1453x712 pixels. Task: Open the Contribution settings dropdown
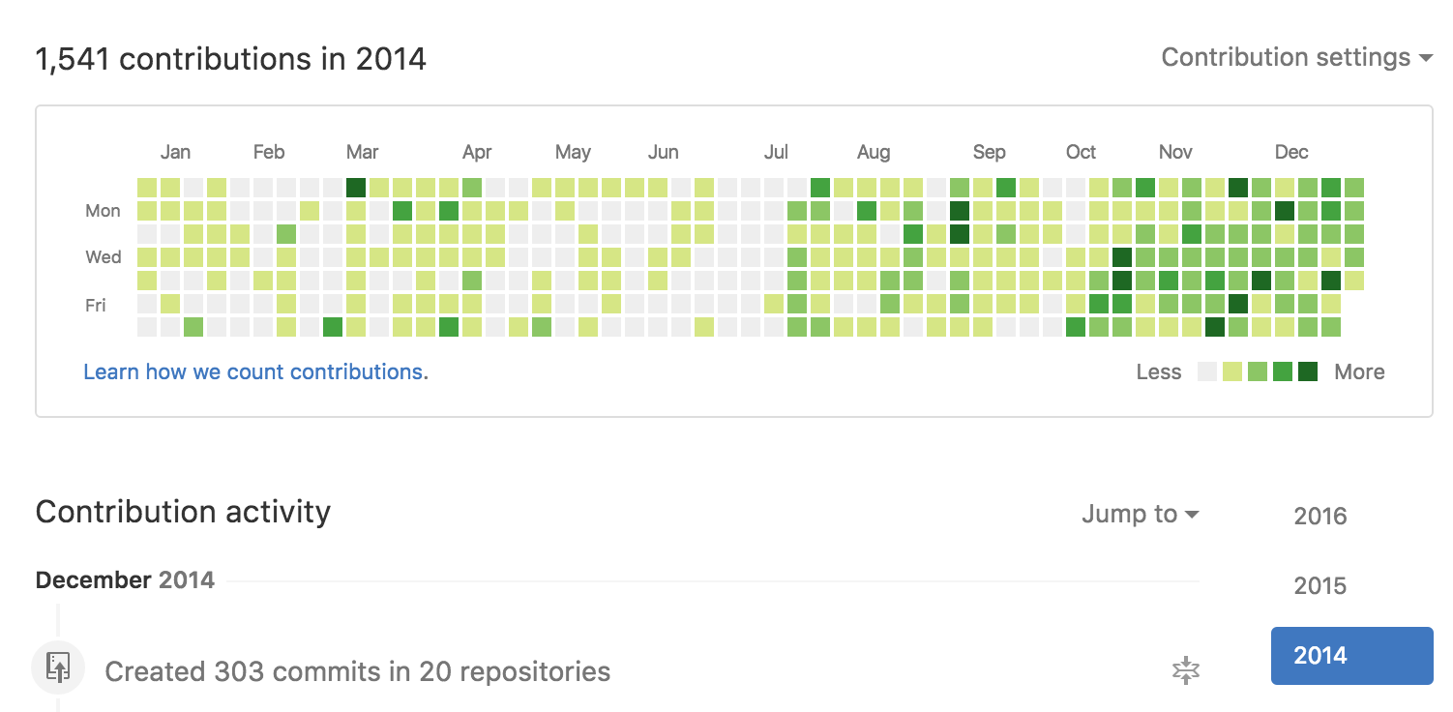coord(1296,58)
